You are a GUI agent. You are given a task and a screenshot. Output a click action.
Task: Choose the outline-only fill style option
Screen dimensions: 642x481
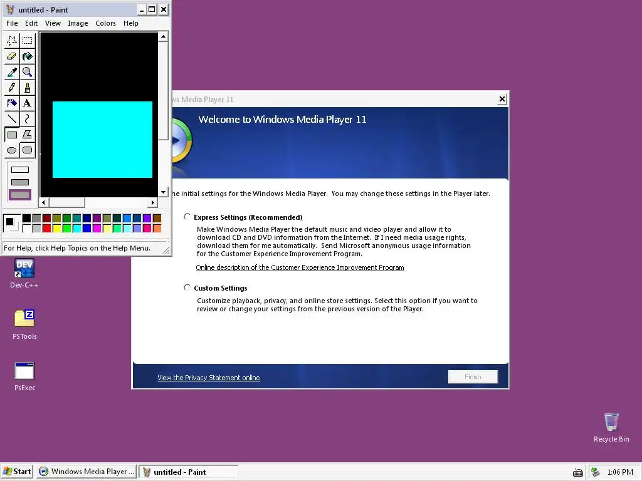20,169
